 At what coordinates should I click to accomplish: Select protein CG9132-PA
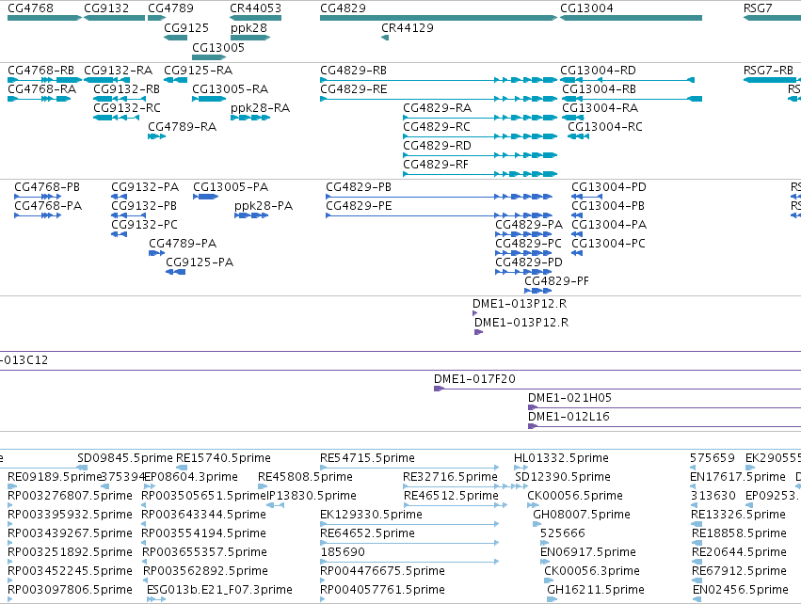pyautogui.click(x=145, y=187)
